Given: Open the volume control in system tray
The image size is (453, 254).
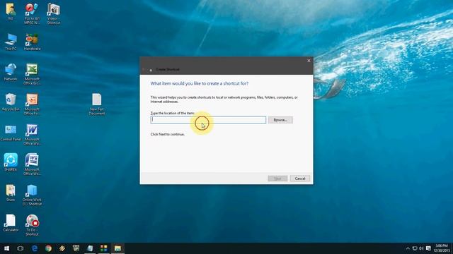Looking at the screenshot, I should 421,248.
